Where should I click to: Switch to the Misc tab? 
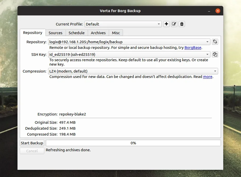point(116,33)
